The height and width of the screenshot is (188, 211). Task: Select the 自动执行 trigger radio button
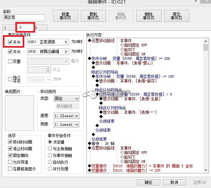point(50,162)
